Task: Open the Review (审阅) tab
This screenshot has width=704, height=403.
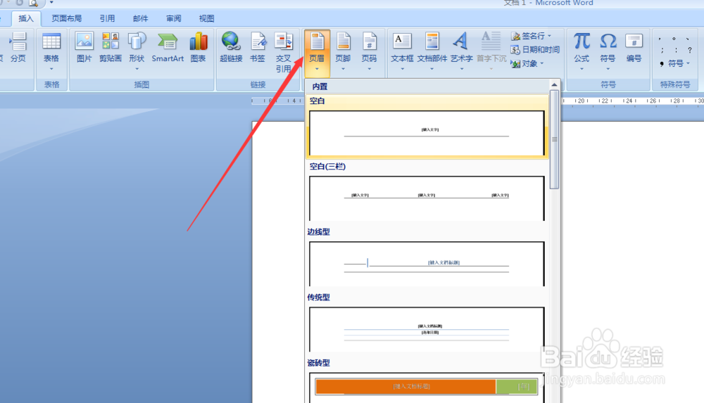Action: point(173,18)
